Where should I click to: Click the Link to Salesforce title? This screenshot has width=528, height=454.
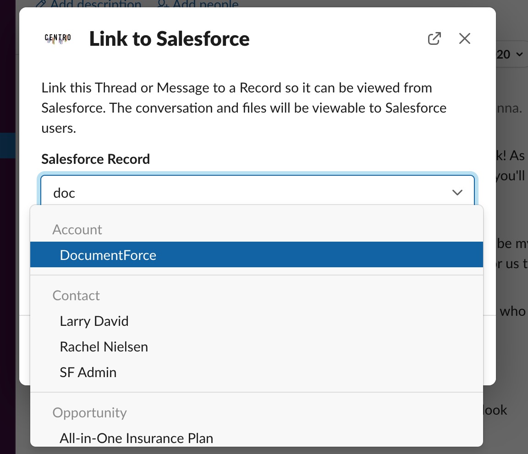[170, 39]
